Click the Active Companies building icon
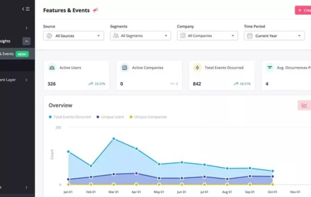 pos(124,68)
